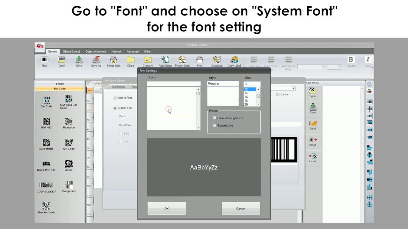Viewport: 408px width, 229px height.
Task: Select the Composite barcode icon
Action: (69, 185)
